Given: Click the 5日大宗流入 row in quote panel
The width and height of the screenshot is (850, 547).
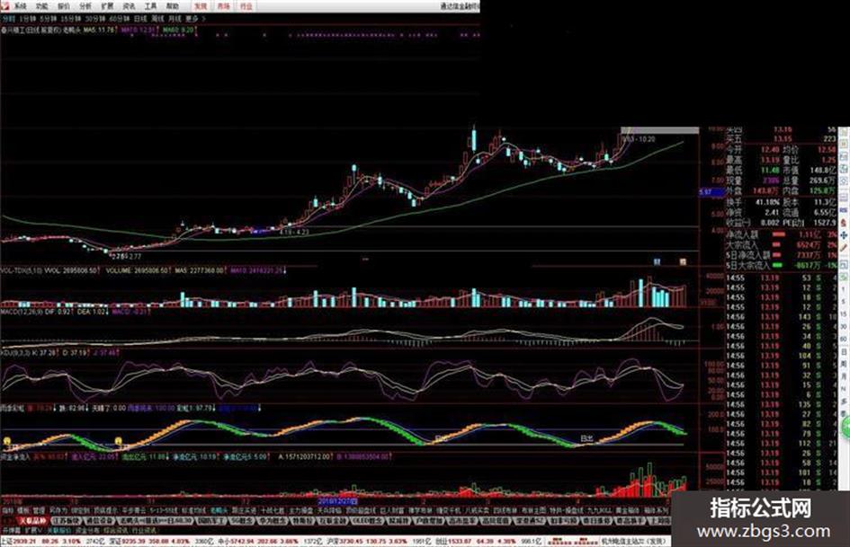Looking at the screenshot, I should click(781, 265).
